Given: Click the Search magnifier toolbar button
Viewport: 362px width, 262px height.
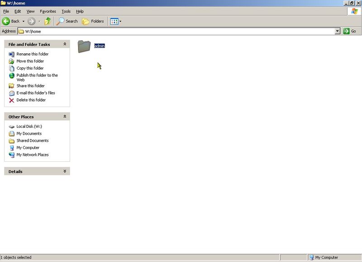Looking at the screenshot, I should point(67,21).
